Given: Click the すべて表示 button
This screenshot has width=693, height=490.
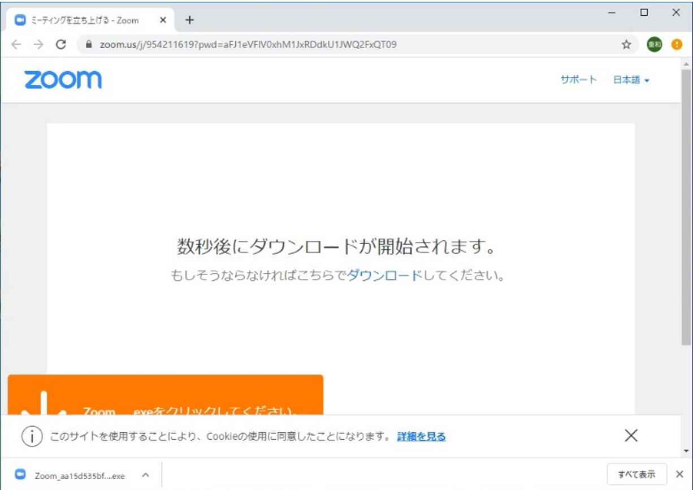Looking at the screenshot, I should [x=637, y=475].
